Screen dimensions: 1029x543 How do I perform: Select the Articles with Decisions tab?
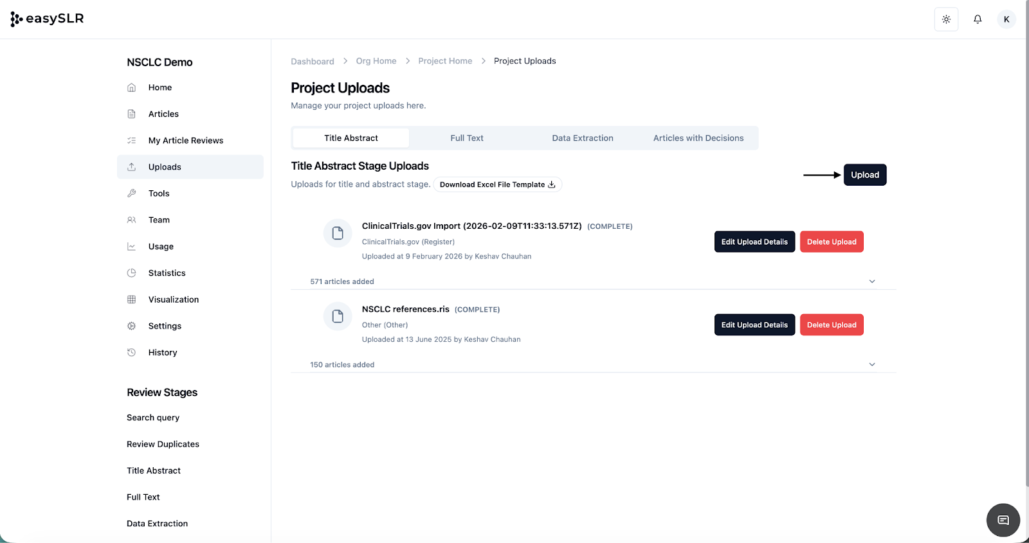pyautogui.click(x=698, y=138)
